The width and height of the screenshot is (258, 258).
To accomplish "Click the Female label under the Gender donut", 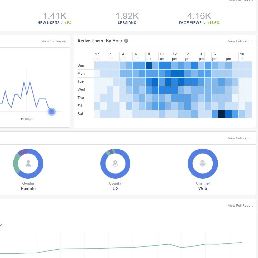I will coord(28,188).
